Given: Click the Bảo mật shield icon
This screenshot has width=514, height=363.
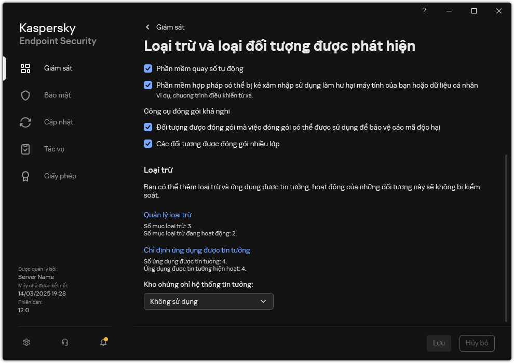Looking at the screenshot, I should [25, 95].
